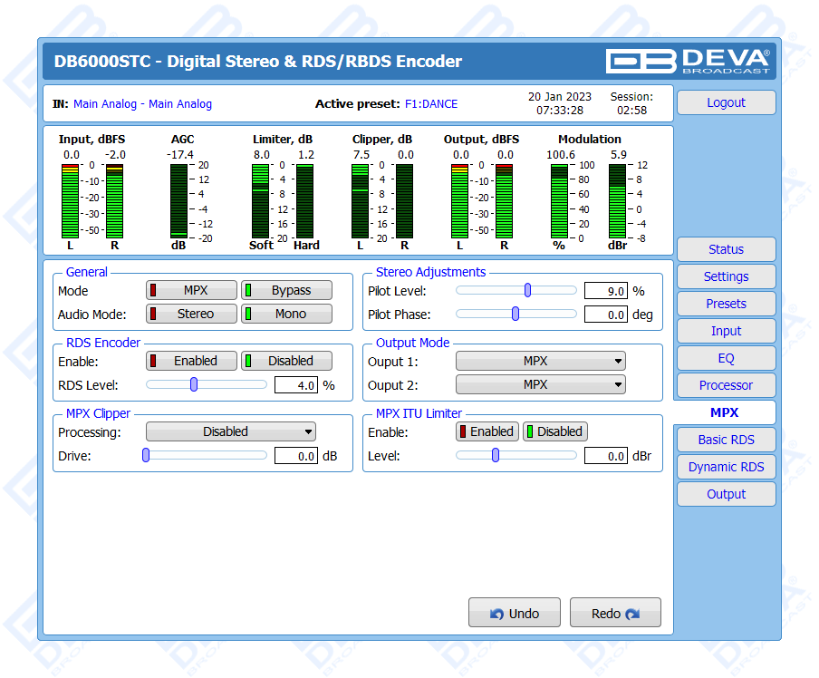Click the F1:DANCE active preset link
This screenshot has width=819, height=678.
(431, 104)
